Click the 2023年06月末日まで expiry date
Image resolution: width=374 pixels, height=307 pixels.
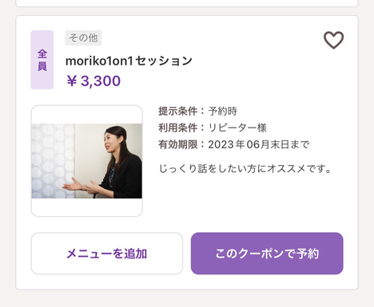(259, 144)
